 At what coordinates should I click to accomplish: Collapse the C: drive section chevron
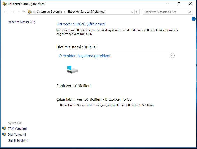(x=172, y=56)
